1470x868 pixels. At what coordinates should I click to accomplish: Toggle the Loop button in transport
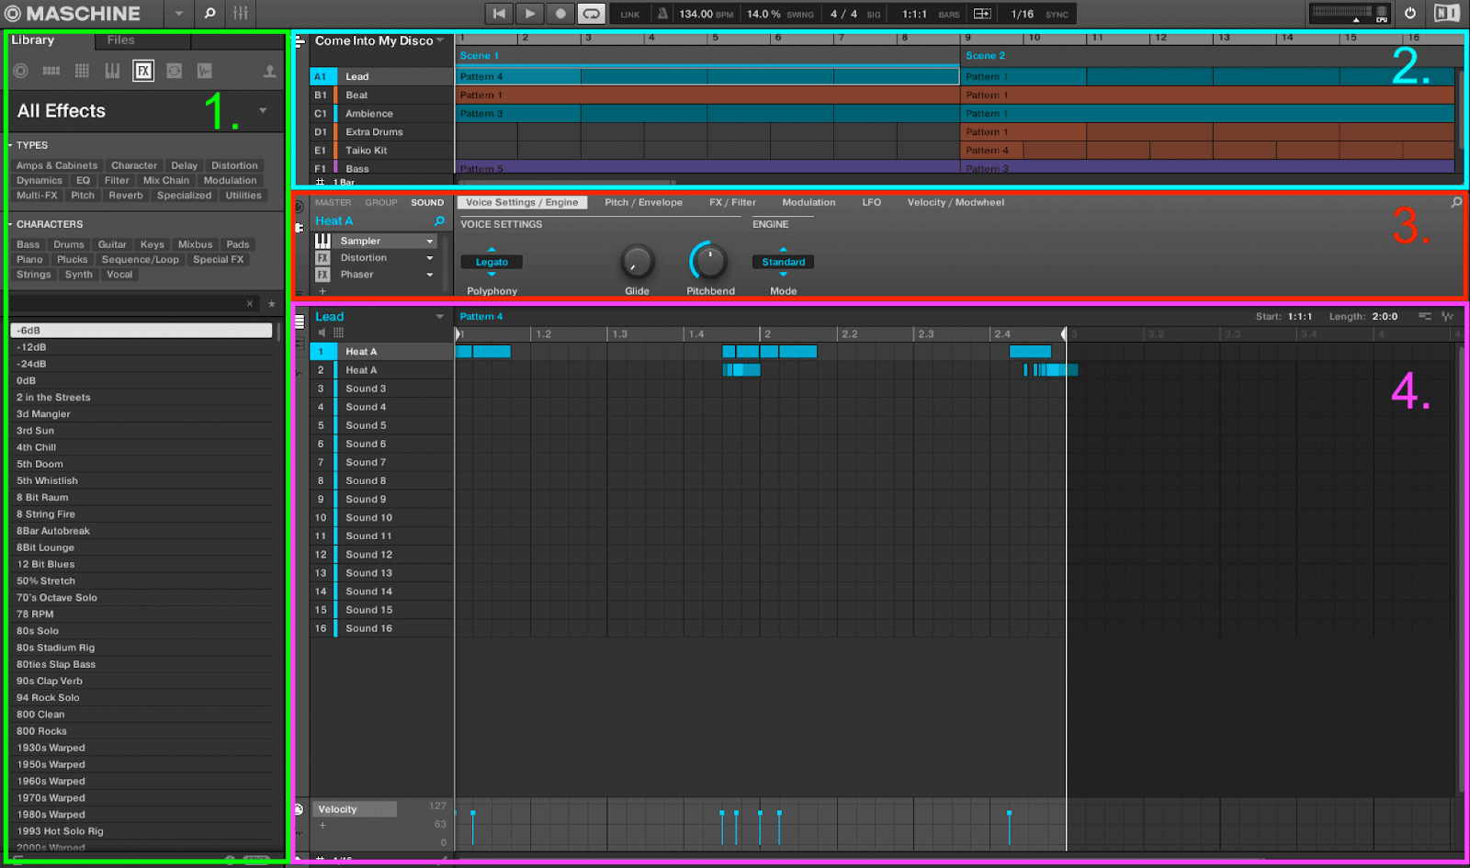(591, 14)
